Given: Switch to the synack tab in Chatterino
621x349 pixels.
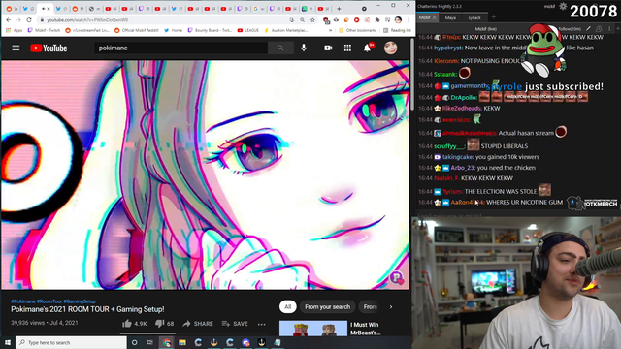Looking at the screenshot, I should [x=474, y=17].
